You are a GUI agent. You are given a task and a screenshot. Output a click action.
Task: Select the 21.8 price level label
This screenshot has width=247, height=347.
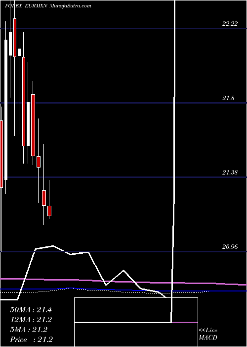pos(228,98)
